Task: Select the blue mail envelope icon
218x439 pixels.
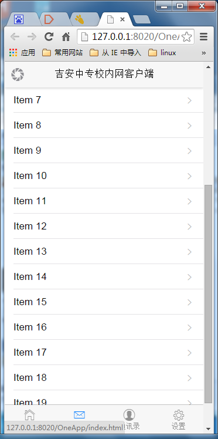Action: [x=79, y=414]
